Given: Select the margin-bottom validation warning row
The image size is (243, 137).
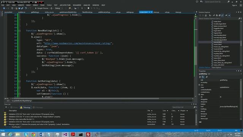Looking at the screenshot, I should pos(99,117).
